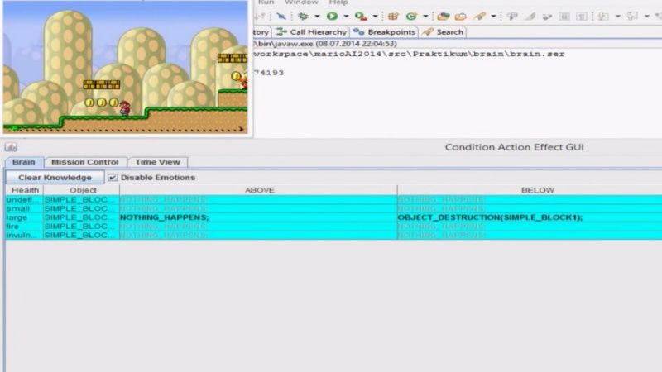Click the Eclipse Debug bug icon

point(303,17)
